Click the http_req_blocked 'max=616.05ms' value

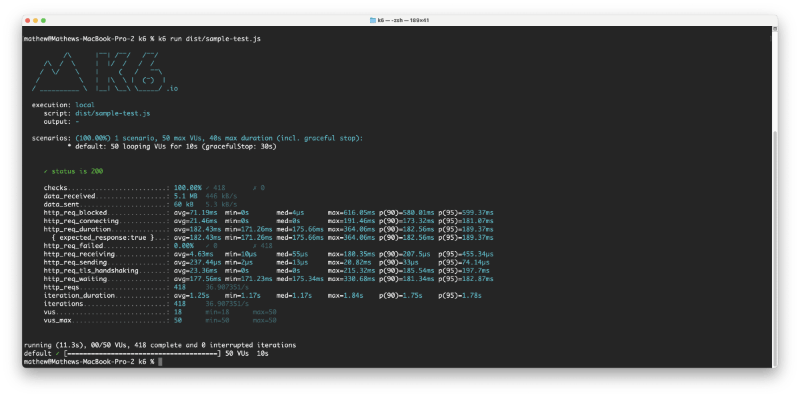pos(351,212)
